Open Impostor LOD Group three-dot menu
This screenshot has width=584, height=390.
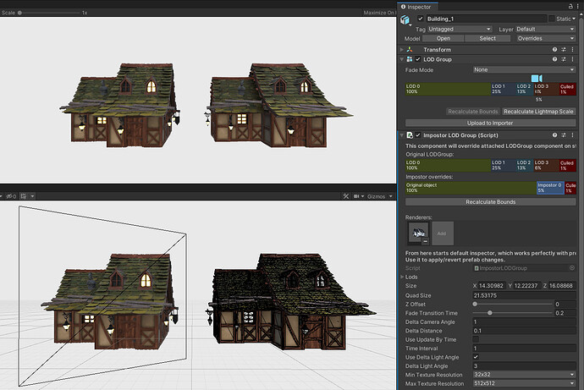[x=572, y=135]
